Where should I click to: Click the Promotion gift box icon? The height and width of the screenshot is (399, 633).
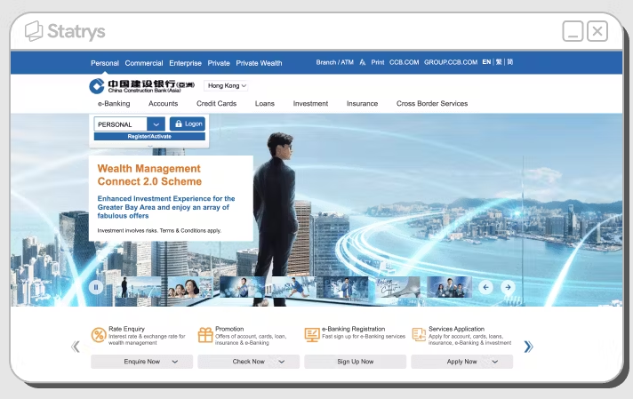(205, 335)
